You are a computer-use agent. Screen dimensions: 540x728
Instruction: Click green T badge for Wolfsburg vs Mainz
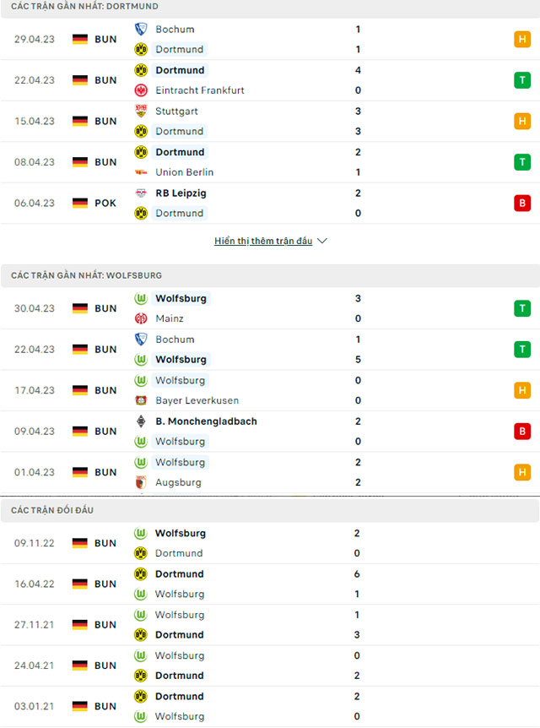tap(522, 308)
